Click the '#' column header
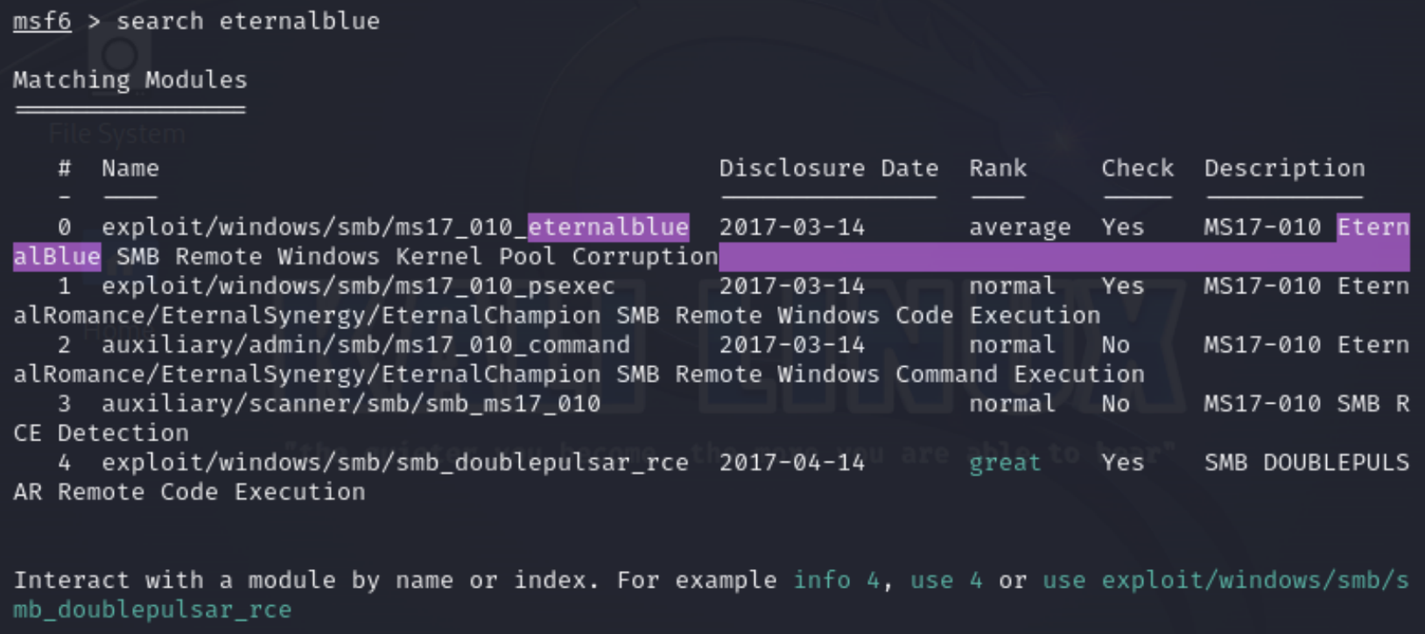Viewport: 1425px width, 634px height. 65,168
